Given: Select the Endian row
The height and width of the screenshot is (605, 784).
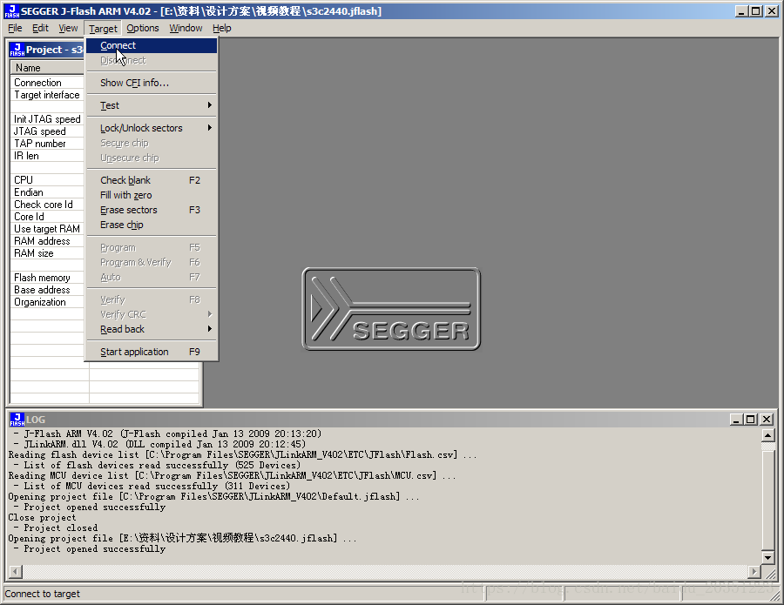Looking at the screenshot, I should 48,192.
